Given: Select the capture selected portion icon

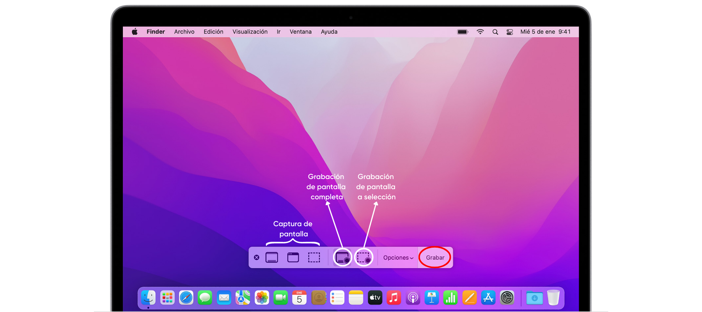Looking at the screenshot, I should pos(314,257).
